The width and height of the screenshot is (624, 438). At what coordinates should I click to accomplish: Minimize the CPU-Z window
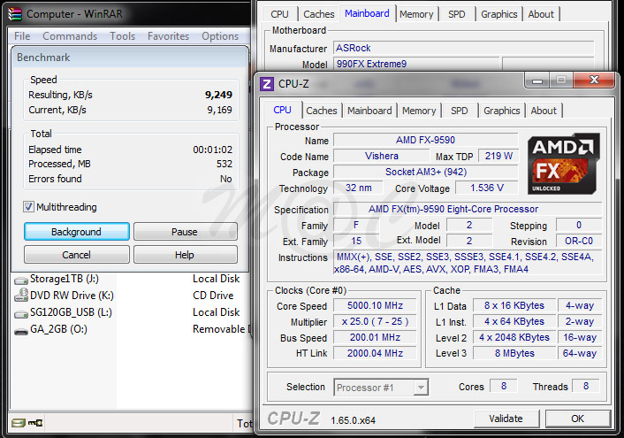(537, 81)
